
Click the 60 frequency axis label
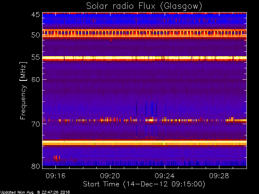(36, 80)
